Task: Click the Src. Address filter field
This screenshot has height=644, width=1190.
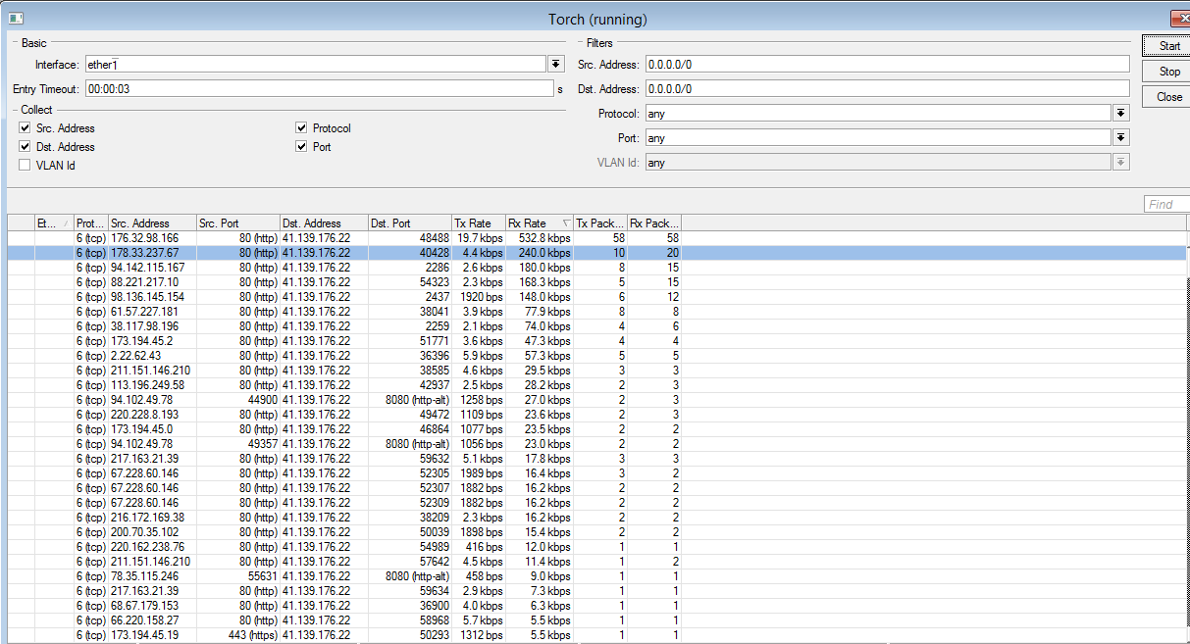Action: tap(887, 64)
